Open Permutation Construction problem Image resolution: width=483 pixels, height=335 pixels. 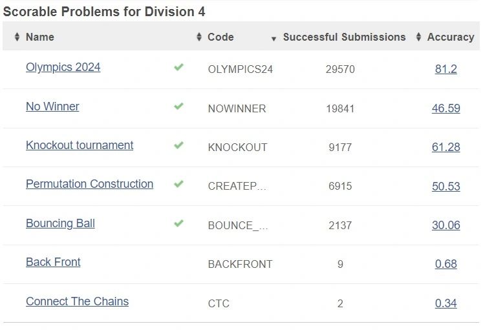[x=90, y=184]
